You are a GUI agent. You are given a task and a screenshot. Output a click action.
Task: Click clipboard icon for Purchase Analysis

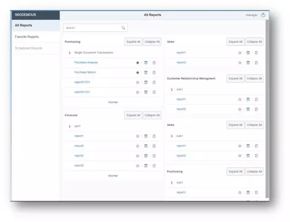pyautogui.click(x=154, y=63)
